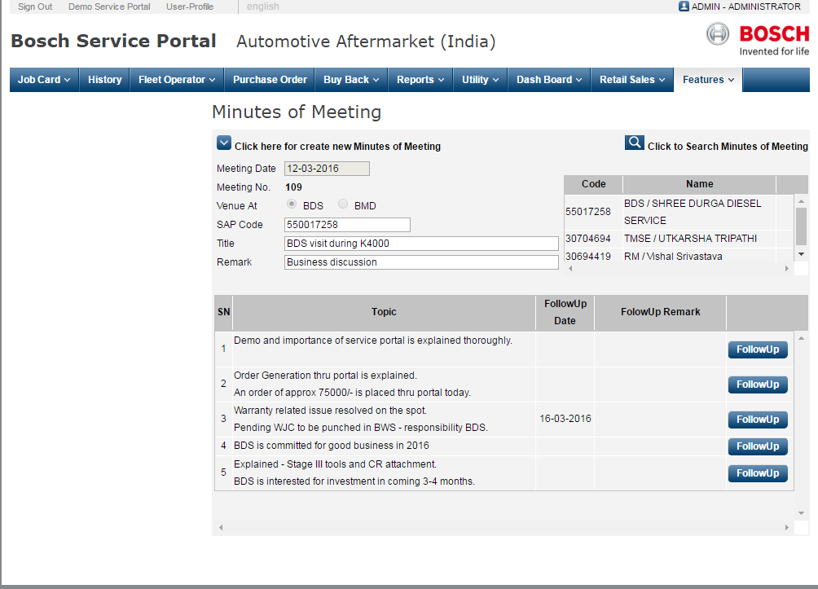Image resolution: width=818 pixels, height=589 pixels.
Task: Click the attendee list scroll up arrow
Action: 802,201
